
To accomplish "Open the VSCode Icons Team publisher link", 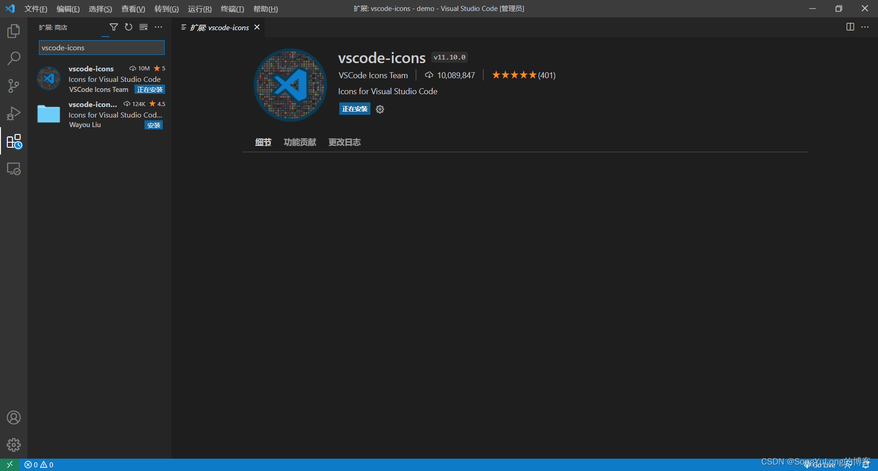I will point(373,75).
